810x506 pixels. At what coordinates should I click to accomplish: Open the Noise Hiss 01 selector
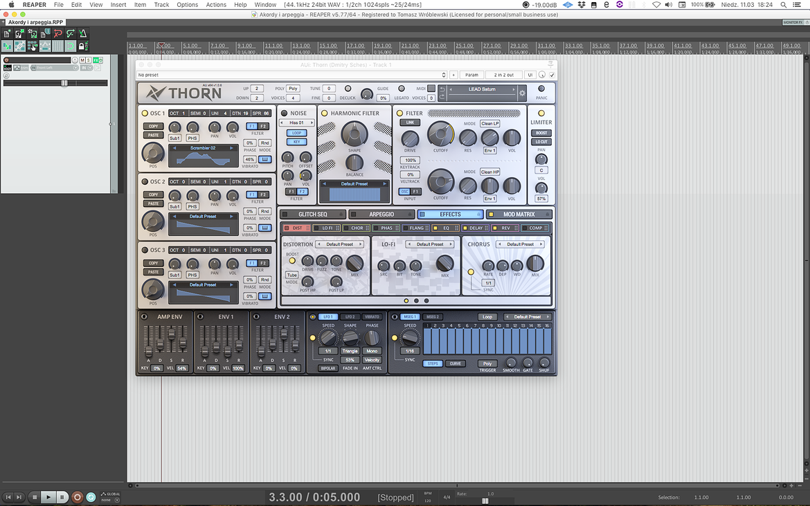(x=296, y=123)
